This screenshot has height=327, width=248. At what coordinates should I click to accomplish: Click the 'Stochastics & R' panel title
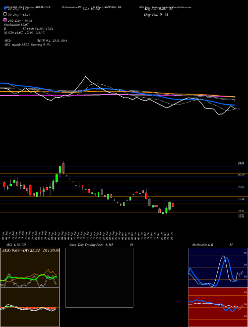(x=203, y=245)
